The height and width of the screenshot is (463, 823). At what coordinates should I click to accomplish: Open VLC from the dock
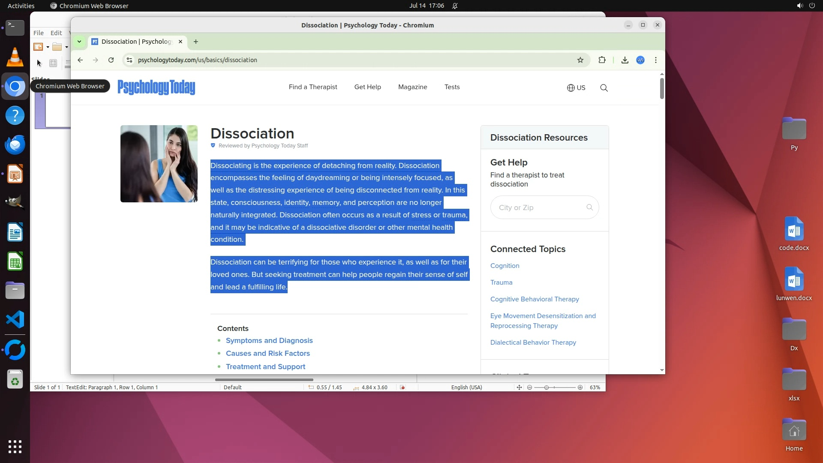[15, 57]
